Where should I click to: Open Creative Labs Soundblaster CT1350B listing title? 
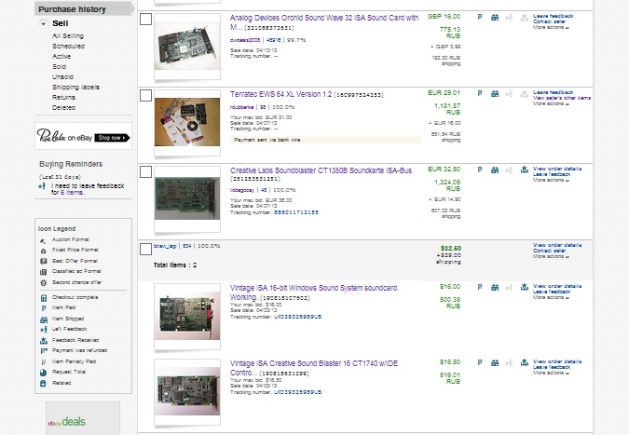coord(321,170)
